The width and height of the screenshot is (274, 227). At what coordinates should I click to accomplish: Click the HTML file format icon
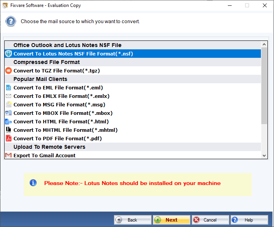tap(8, 121)
